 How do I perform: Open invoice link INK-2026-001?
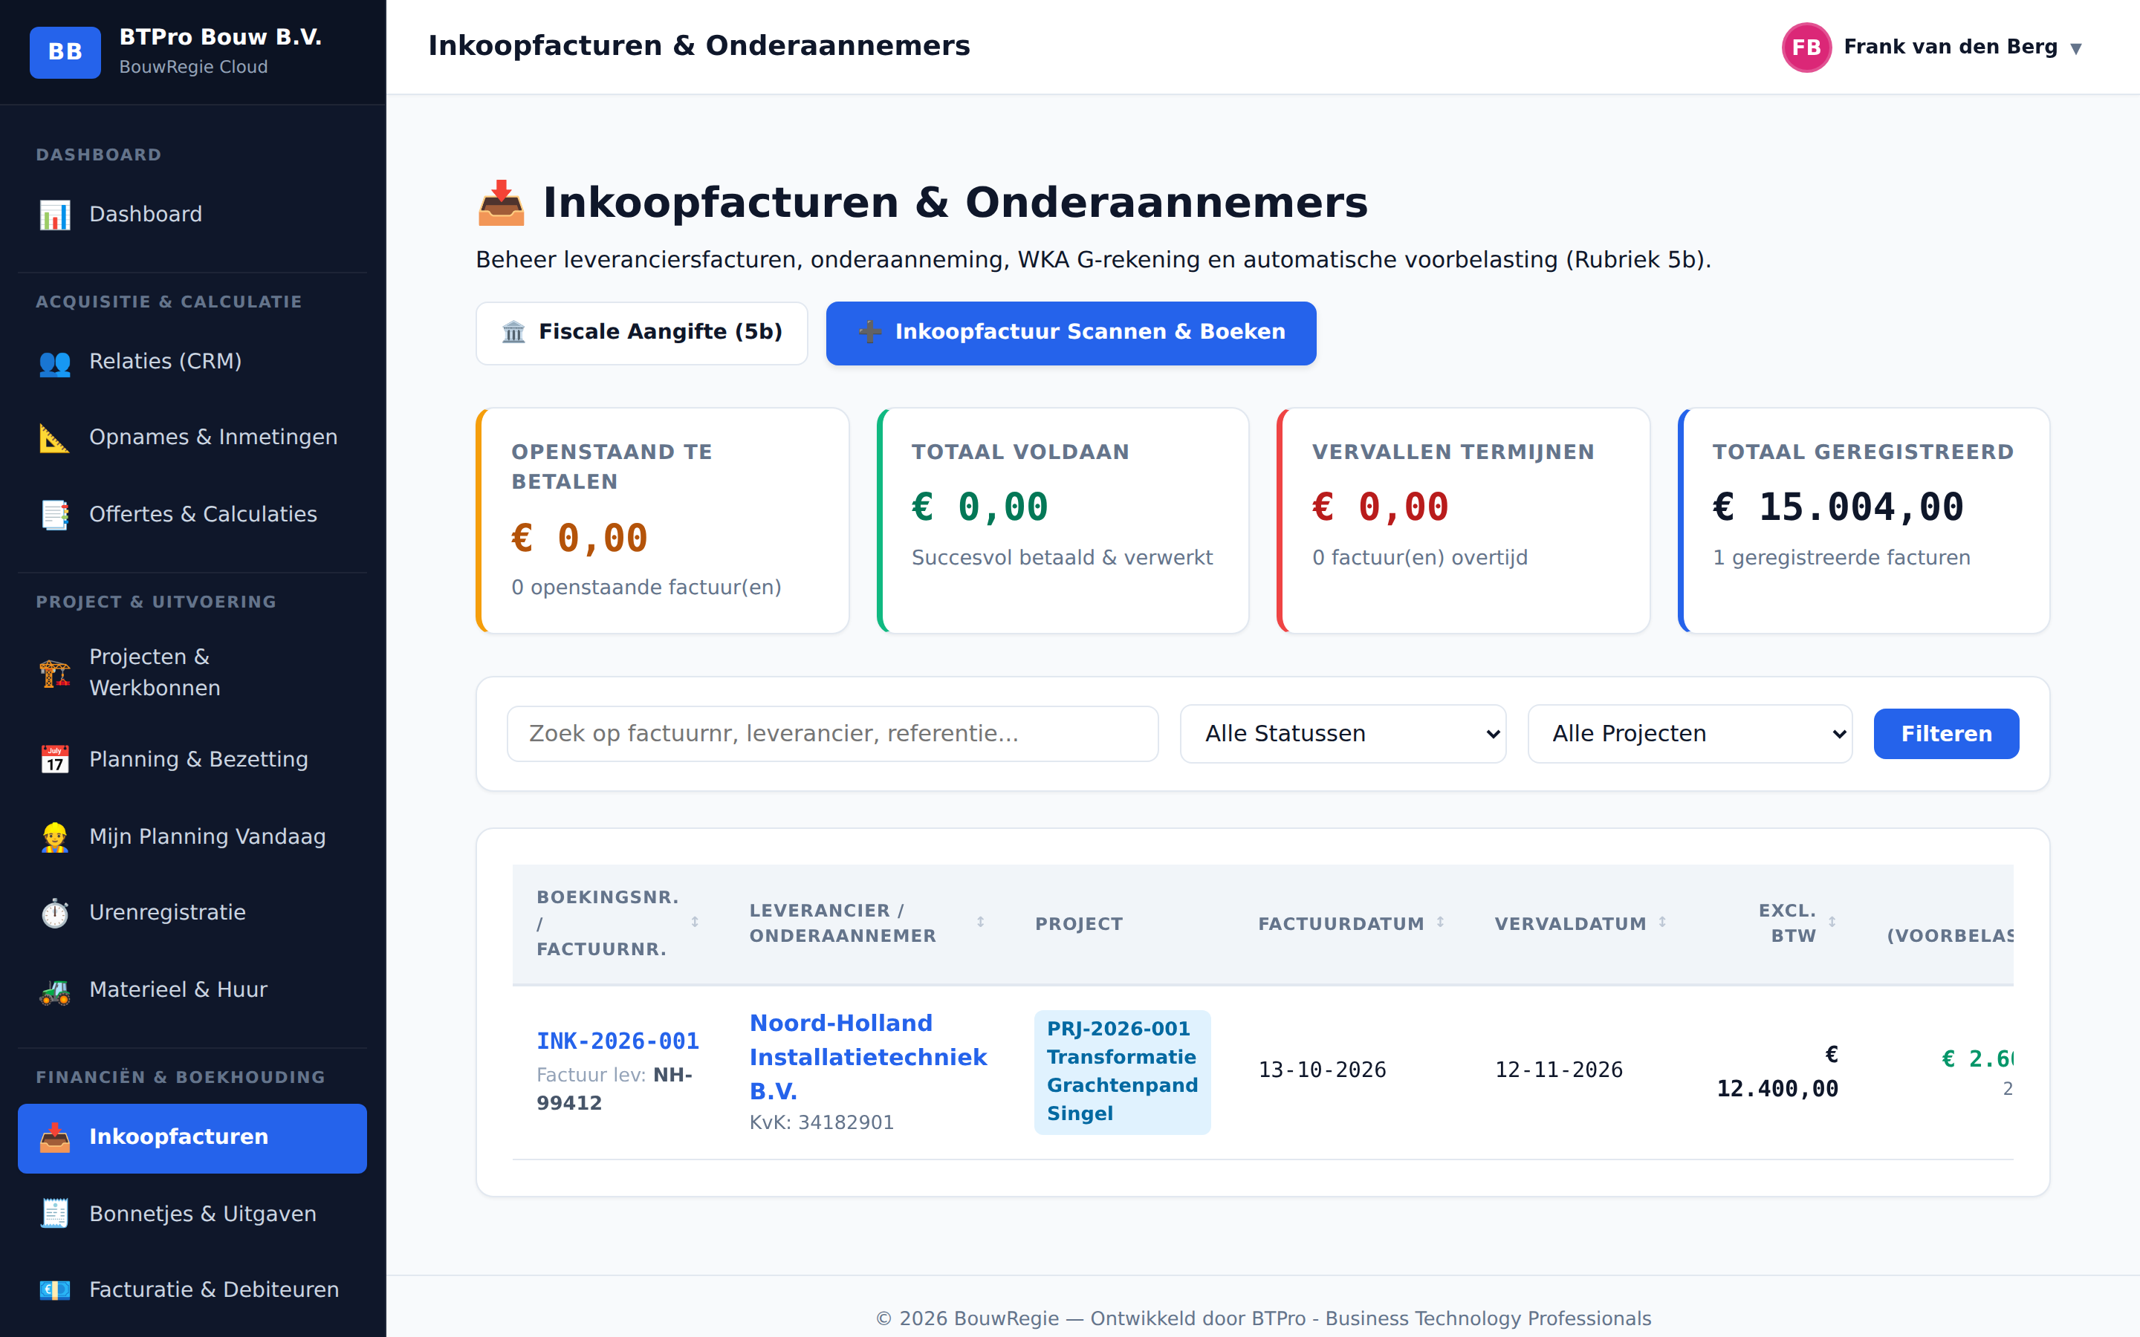point(617,1041)
